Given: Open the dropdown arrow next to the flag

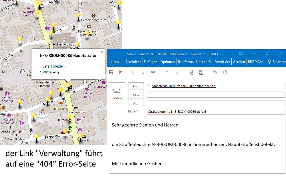Looking at the screenshot, I should tap(125, 72).
